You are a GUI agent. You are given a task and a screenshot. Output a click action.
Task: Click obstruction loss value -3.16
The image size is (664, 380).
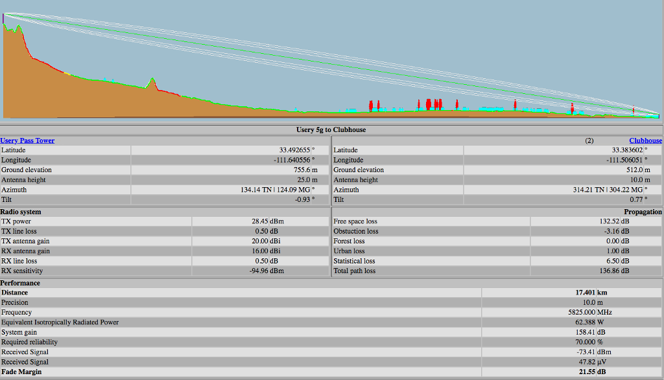point(611,231)
